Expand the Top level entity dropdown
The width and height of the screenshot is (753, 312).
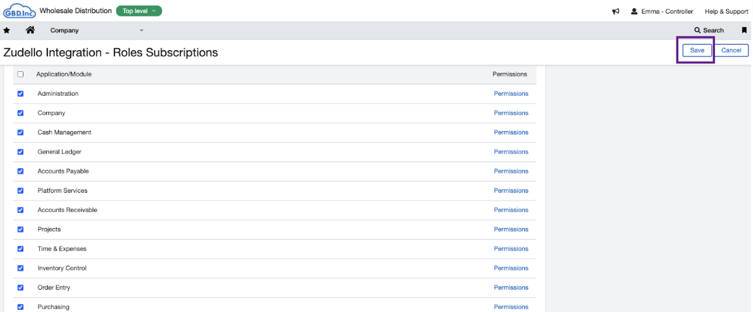(x=139, y=11)
